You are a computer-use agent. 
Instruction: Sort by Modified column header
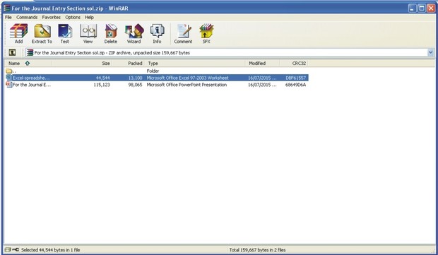point(262,64)
